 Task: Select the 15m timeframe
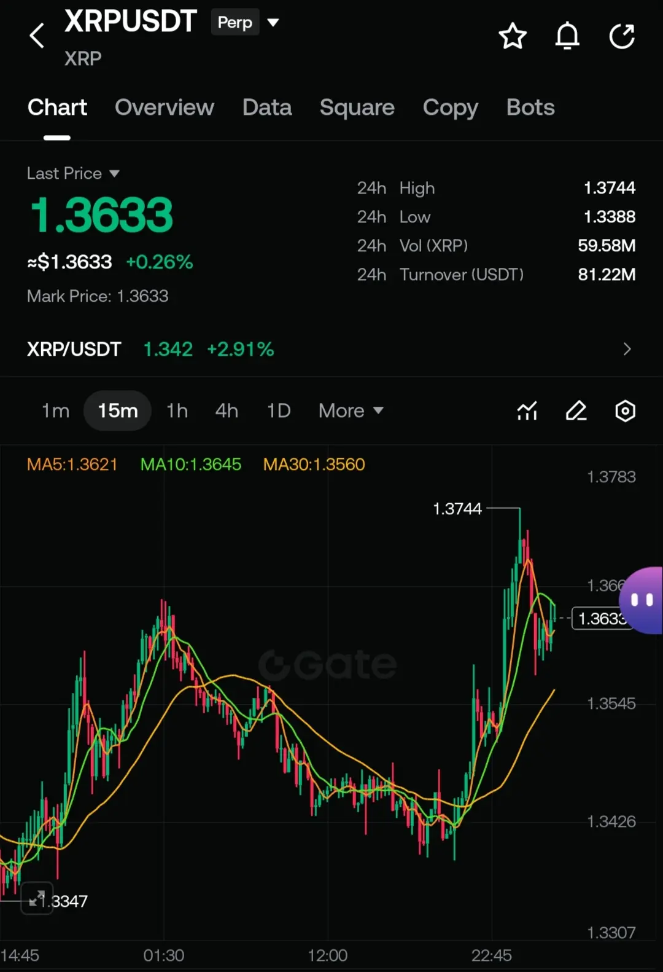117,410
